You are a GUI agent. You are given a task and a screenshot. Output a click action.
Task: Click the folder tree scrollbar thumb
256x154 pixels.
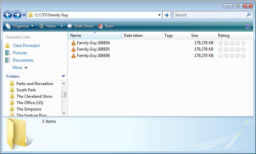click(64, 94)
